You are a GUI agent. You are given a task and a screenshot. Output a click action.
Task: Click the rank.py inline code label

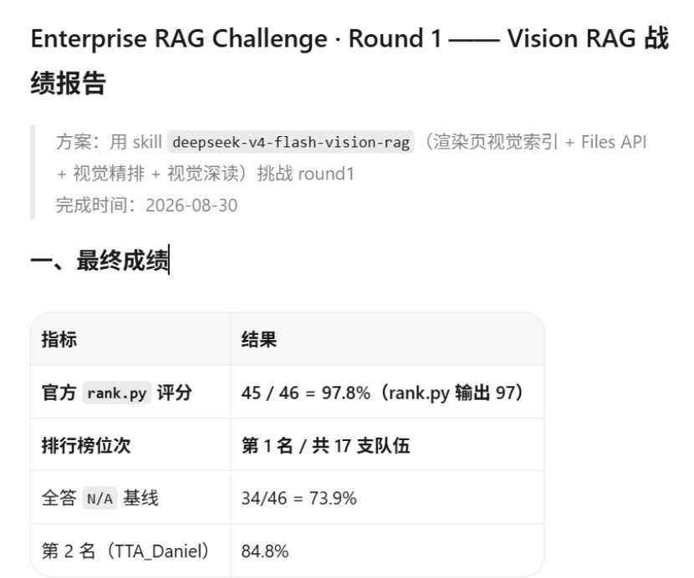click(117, 393)
